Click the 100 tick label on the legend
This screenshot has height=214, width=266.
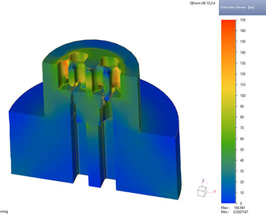point(243,95)
